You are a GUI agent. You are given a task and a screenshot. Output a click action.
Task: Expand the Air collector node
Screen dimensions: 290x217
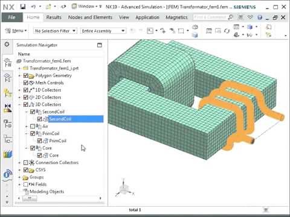click(27, 126)
